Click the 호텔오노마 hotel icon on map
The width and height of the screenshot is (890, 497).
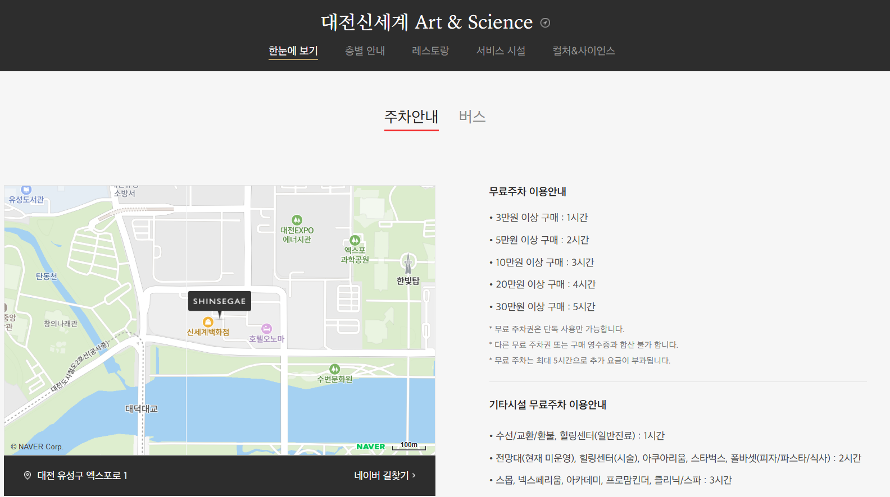point(267,329)
